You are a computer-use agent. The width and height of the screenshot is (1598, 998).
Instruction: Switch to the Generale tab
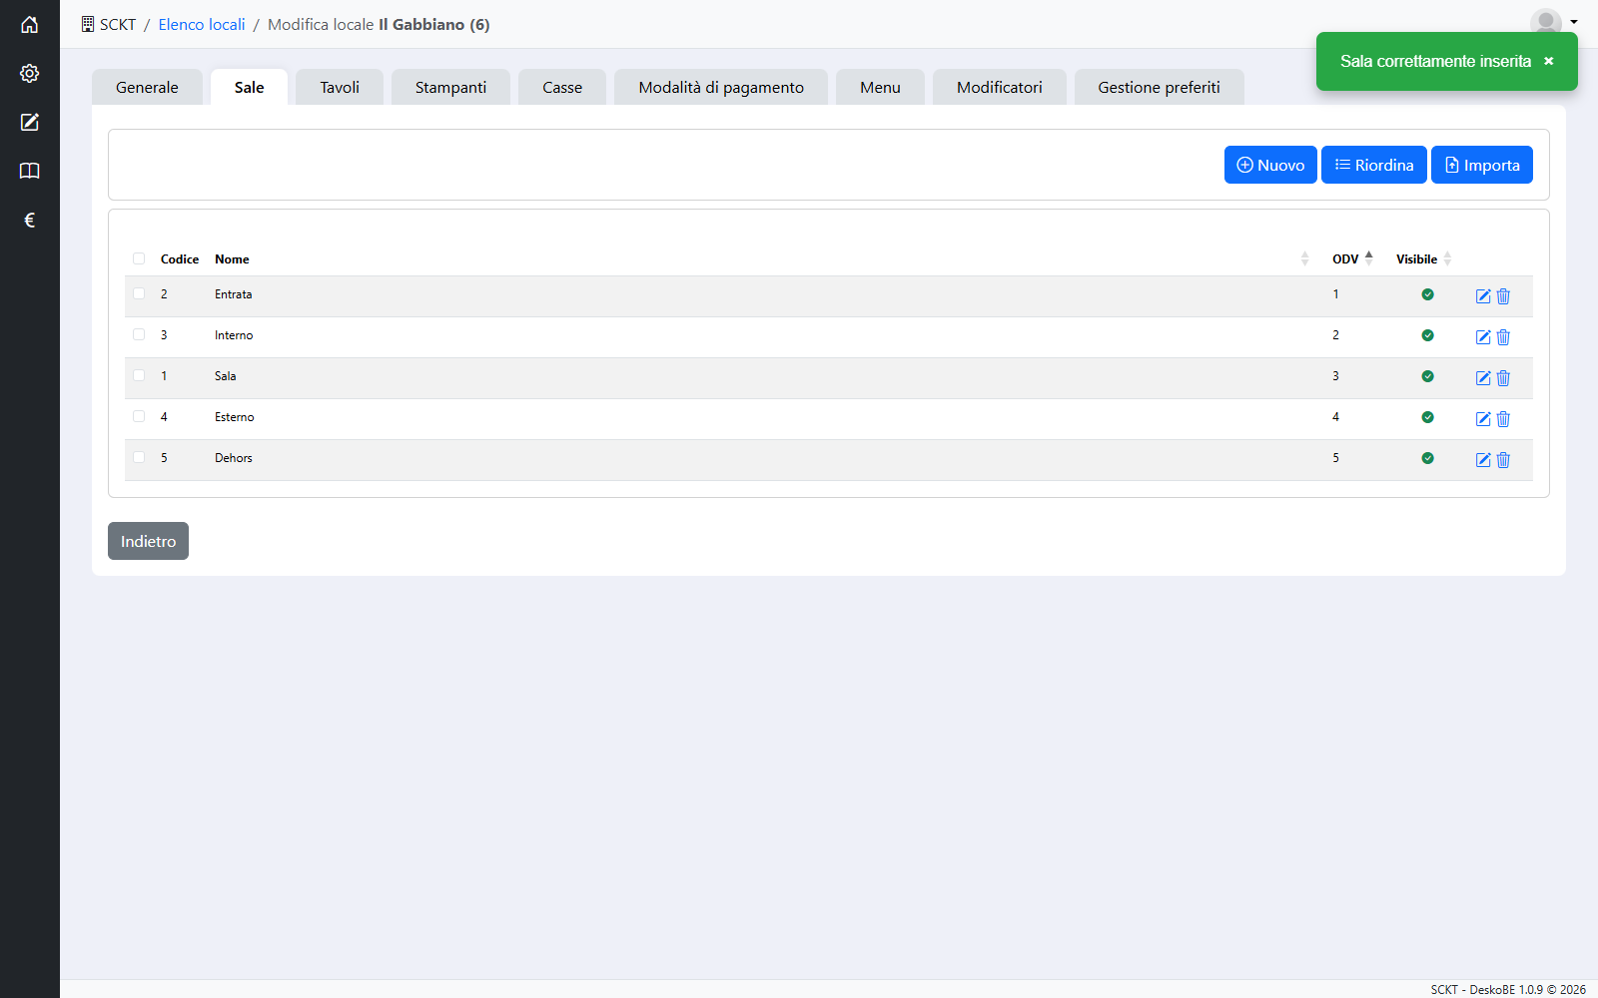pos(147,87)
